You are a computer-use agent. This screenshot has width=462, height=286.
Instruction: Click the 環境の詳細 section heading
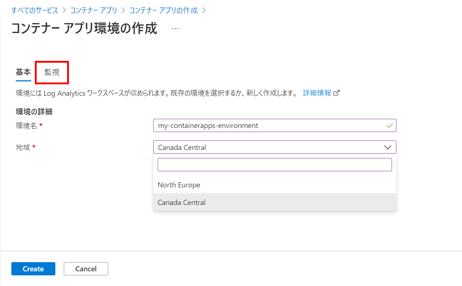[34, 112]
